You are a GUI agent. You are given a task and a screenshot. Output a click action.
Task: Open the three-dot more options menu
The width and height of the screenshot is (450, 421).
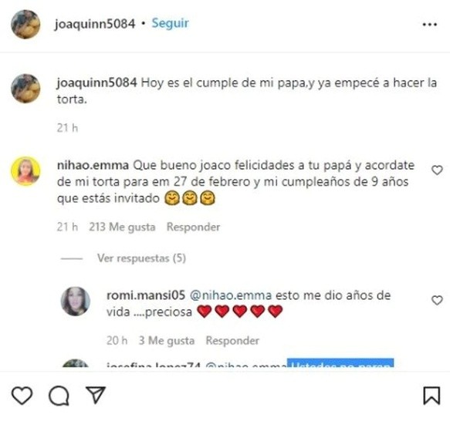tap(430, 25)
